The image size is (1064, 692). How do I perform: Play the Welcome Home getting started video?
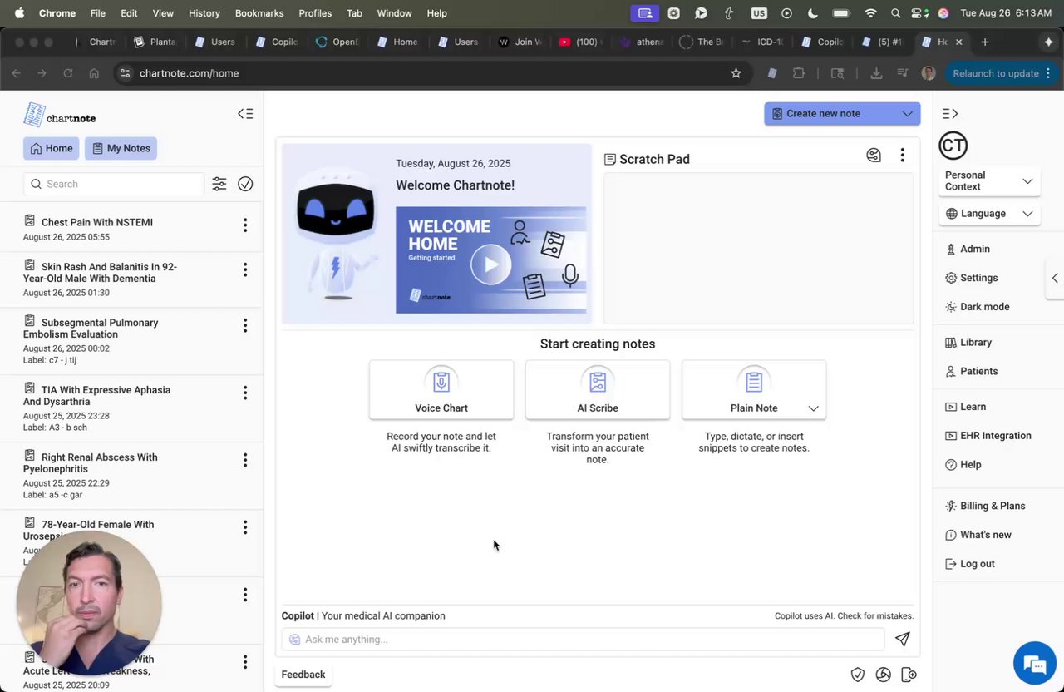tap(491, 265)
